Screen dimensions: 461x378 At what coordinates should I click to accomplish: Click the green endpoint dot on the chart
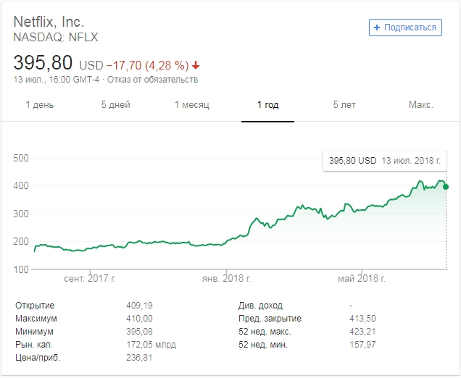tap(445, 186)
